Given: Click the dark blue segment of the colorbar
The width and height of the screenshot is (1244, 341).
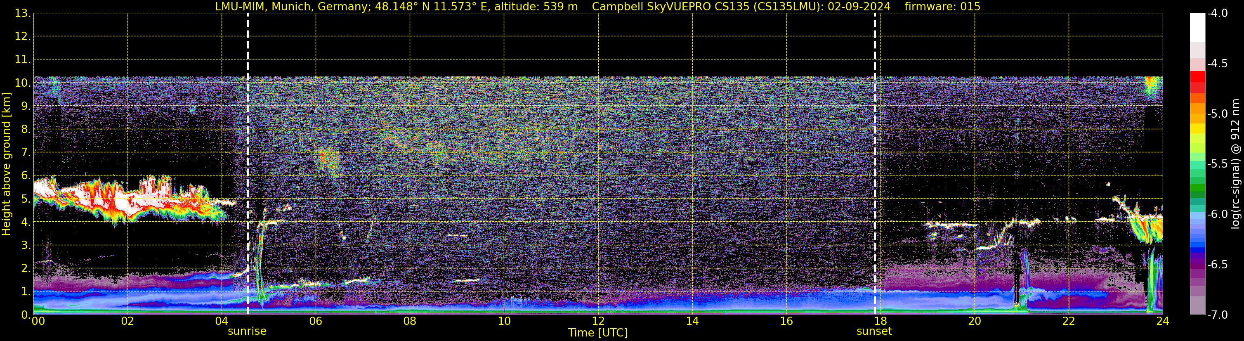Looking at the screenshot, I should pyautogui.click(x=1197, y=250).
